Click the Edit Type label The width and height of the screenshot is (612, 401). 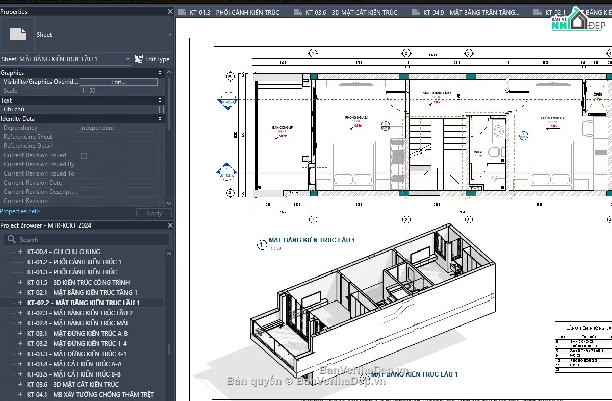click(157, 59)
